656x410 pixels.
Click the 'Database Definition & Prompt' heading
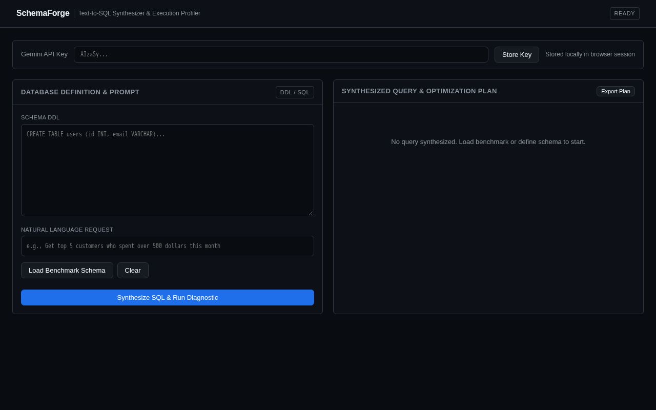(x=80, y=92)
